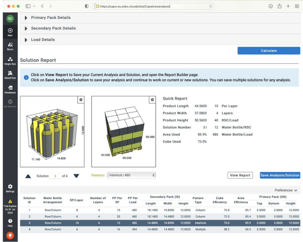The height and width of the screenshot is (242, 303).
Task: Click the New analysis sidebar icon
Action: pos(10,32)
